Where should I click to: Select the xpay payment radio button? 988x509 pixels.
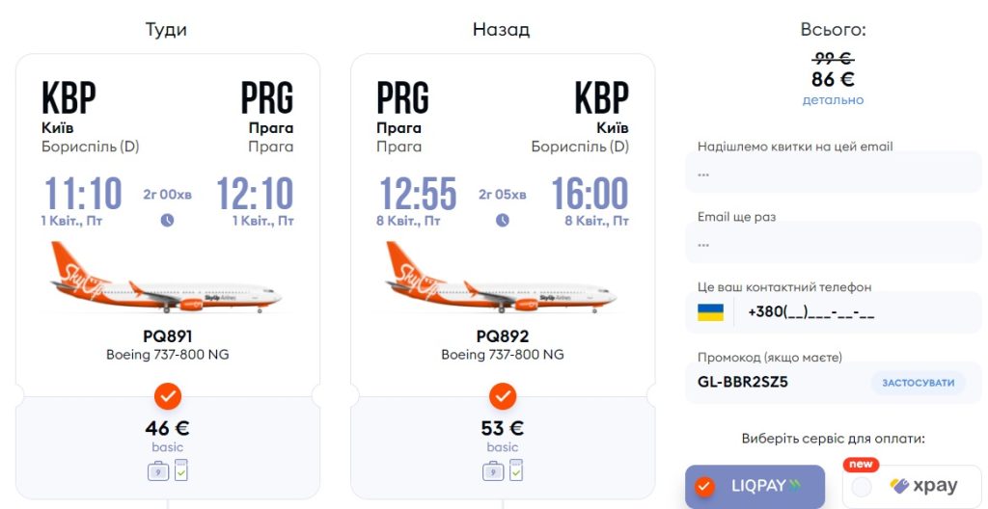(x=862, y=487)
